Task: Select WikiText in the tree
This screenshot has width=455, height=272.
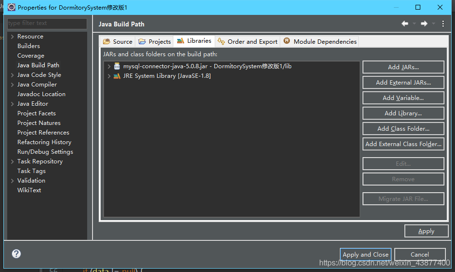Action: point(29,190)
